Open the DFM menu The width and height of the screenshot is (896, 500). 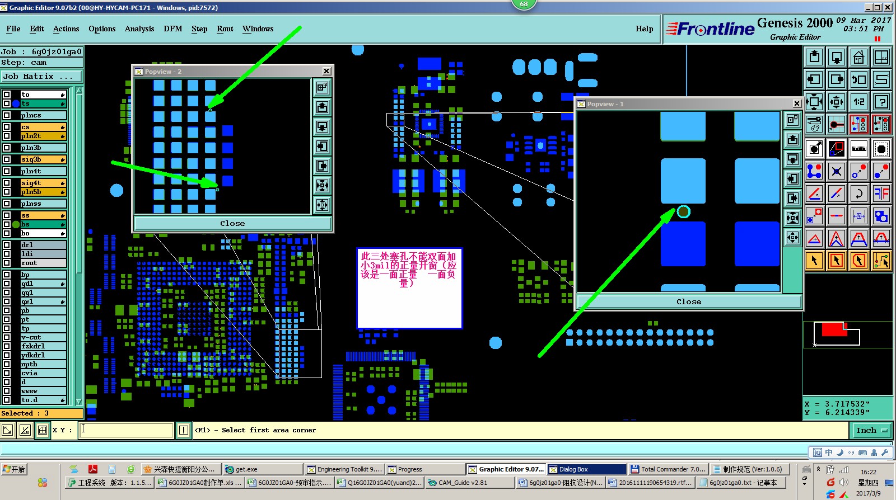[x=173, y=29]
